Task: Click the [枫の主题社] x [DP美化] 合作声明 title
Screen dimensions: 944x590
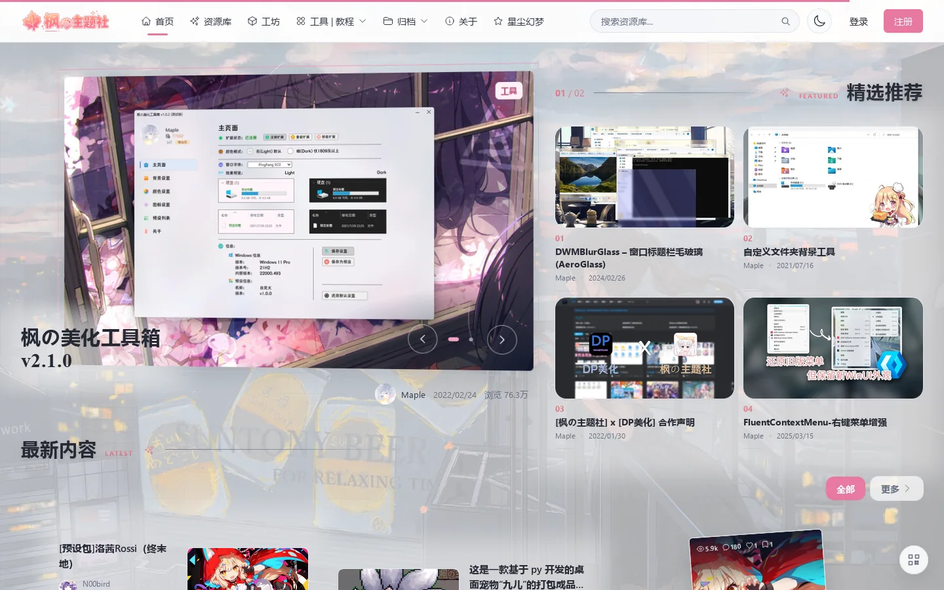Action: point(625,422)
